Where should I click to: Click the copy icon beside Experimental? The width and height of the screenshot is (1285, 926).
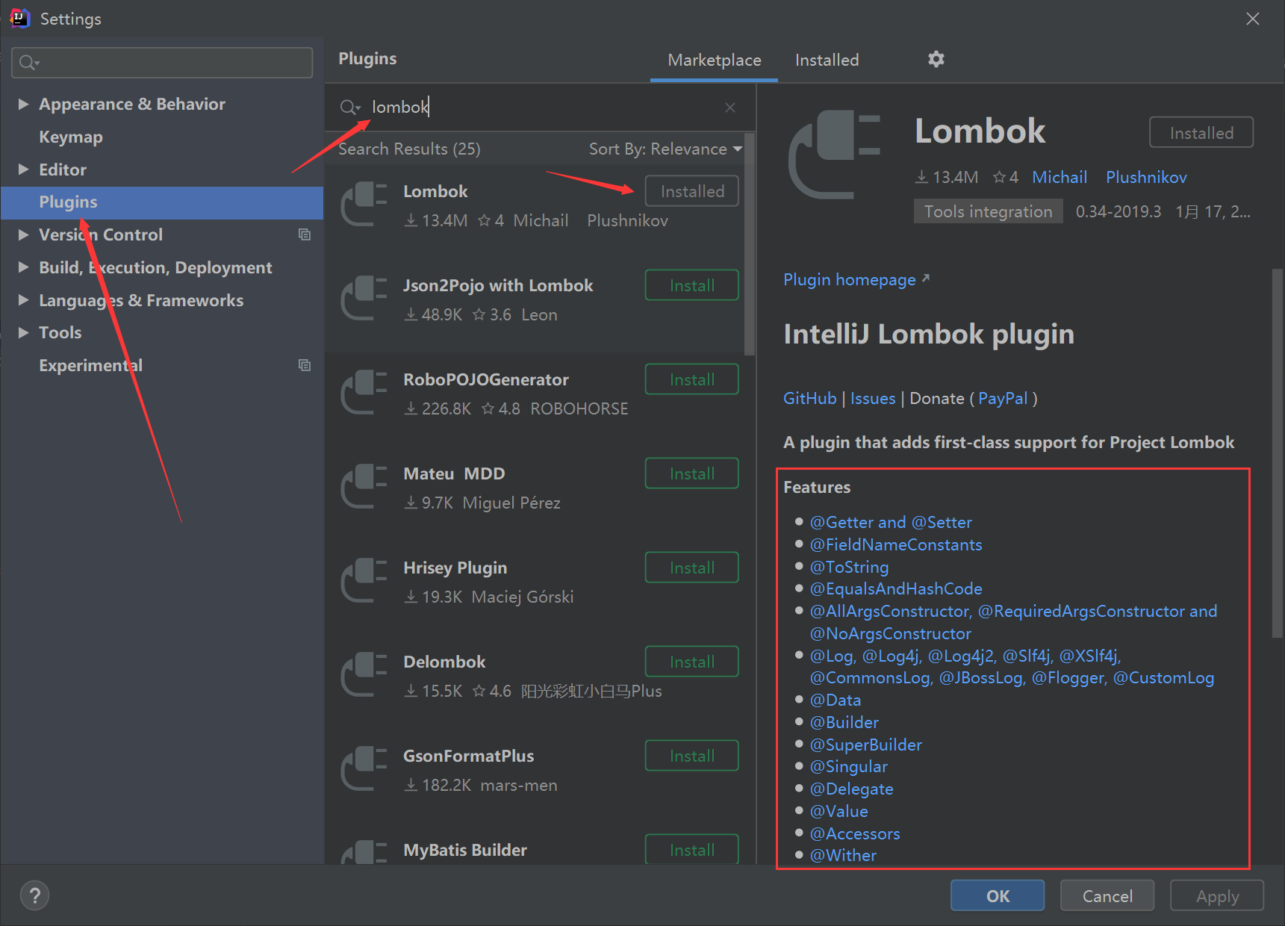305,365
